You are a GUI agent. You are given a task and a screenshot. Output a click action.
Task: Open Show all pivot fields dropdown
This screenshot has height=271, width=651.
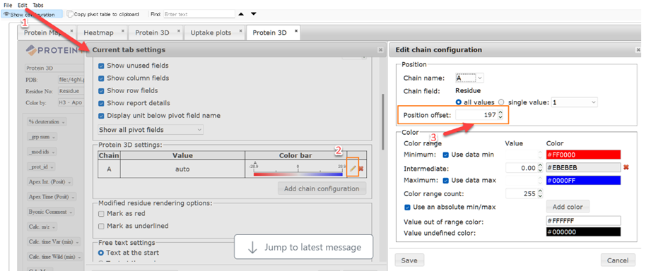(x=151, y=130)
